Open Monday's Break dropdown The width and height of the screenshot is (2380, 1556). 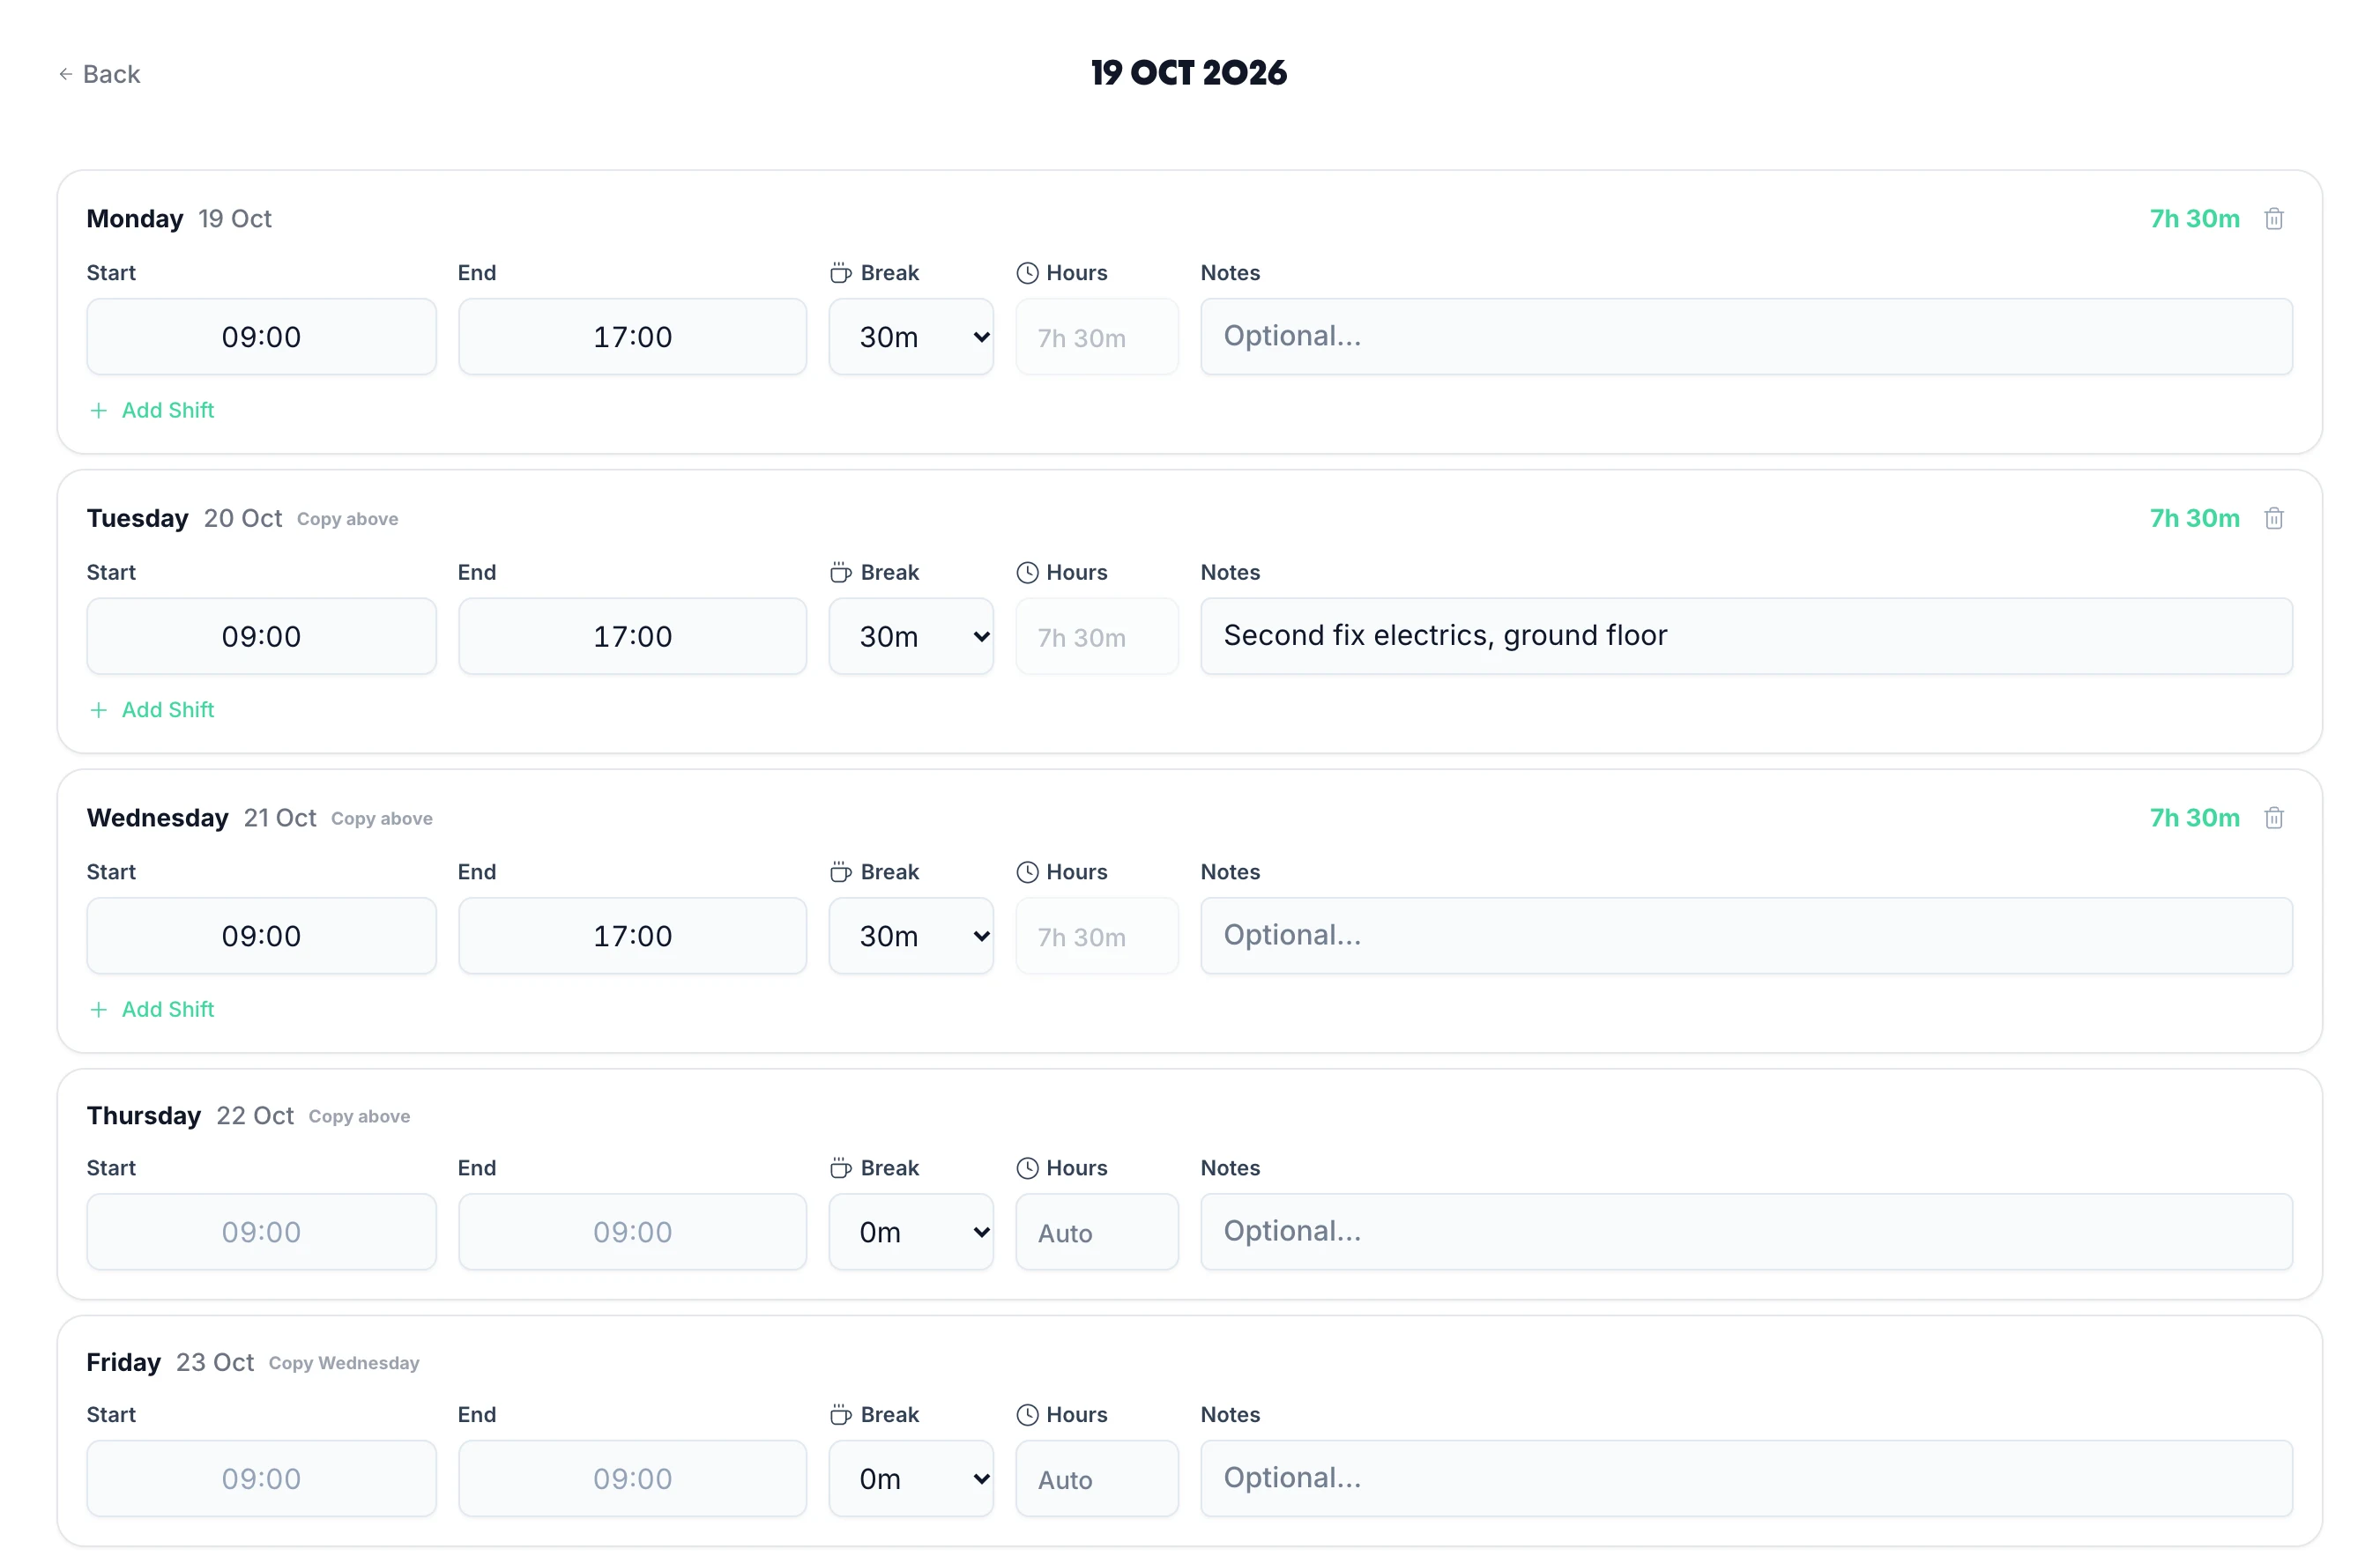click(911, 337)
